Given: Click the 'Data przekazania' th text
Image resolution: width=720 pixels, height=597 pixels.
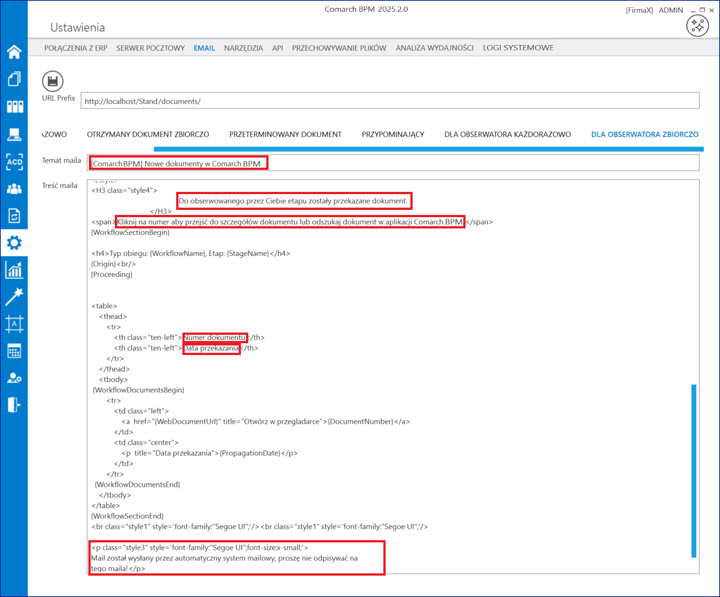Looking at the screenshot, I should point(211,348).
